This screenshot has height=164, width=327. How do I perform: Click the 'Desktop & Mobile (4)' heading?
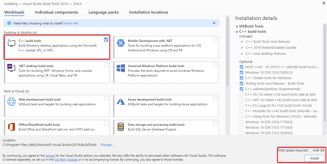click(20, 32)
